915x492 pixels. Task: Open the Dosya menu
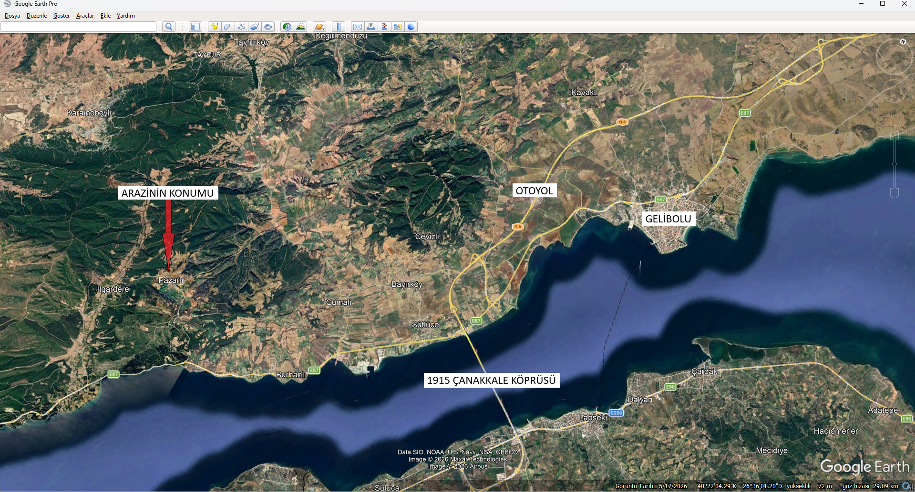(12, 16)
